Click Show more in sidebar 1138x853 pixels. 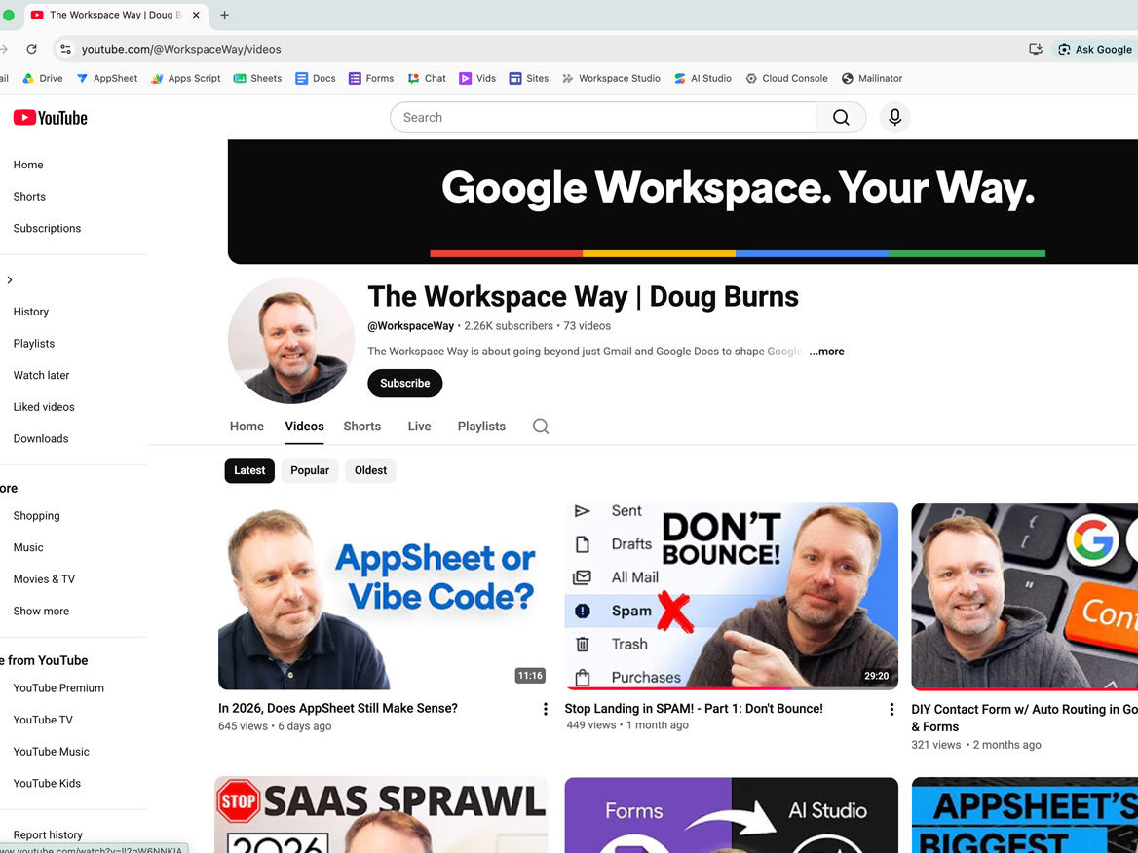41,611
